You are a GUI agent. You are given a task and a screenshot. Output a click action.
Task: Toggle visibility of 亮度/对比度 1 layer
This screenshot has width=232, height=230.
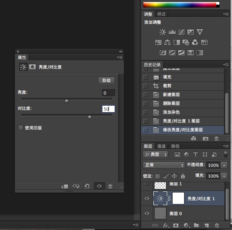[x=146, y=199]
